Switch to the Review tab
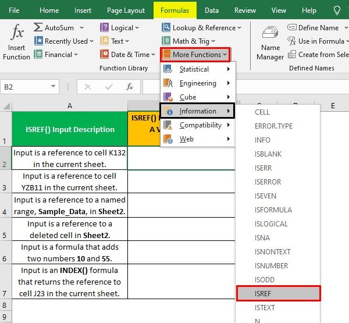 tap(245, 10)
